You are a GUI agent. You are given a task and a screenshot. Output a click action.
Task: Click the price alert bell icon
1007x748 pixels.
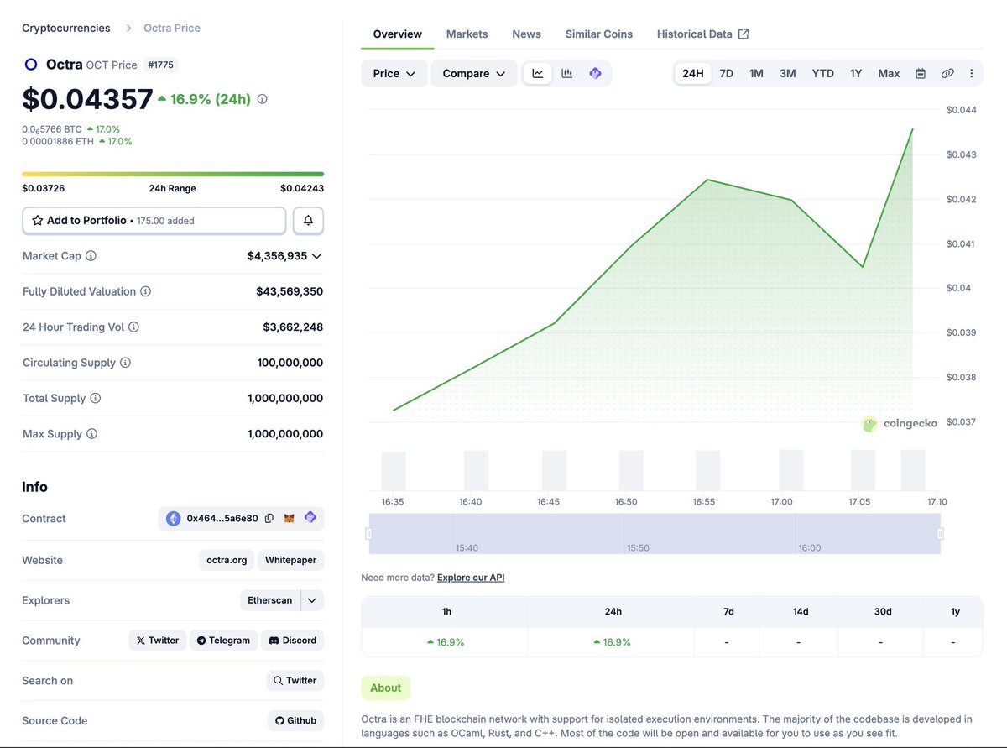(x=308, y=220)
